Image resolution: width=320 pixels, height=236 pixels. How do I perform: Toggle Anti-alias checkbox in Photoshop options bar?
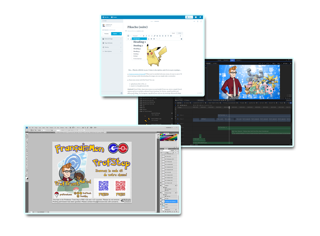tap(46, 130)
